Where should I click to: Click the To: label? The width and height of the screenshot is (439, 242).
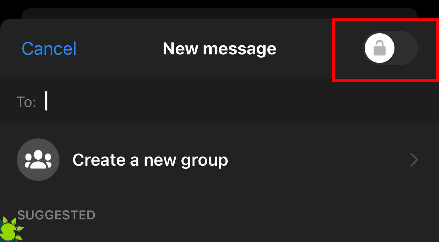tap(26, 102)
